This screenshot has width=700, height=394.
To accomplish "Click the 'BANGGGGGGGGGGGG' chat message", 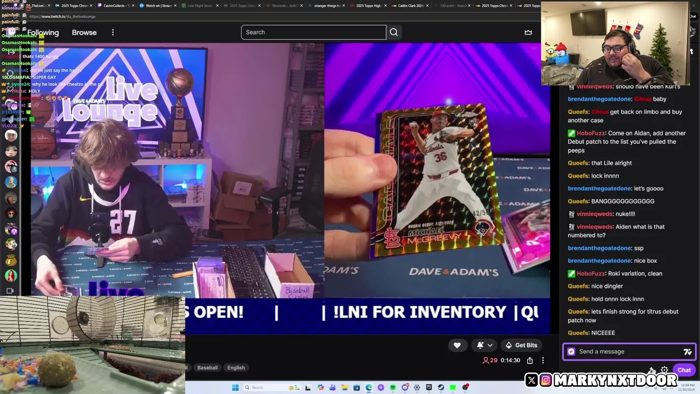I will [611, 201].
